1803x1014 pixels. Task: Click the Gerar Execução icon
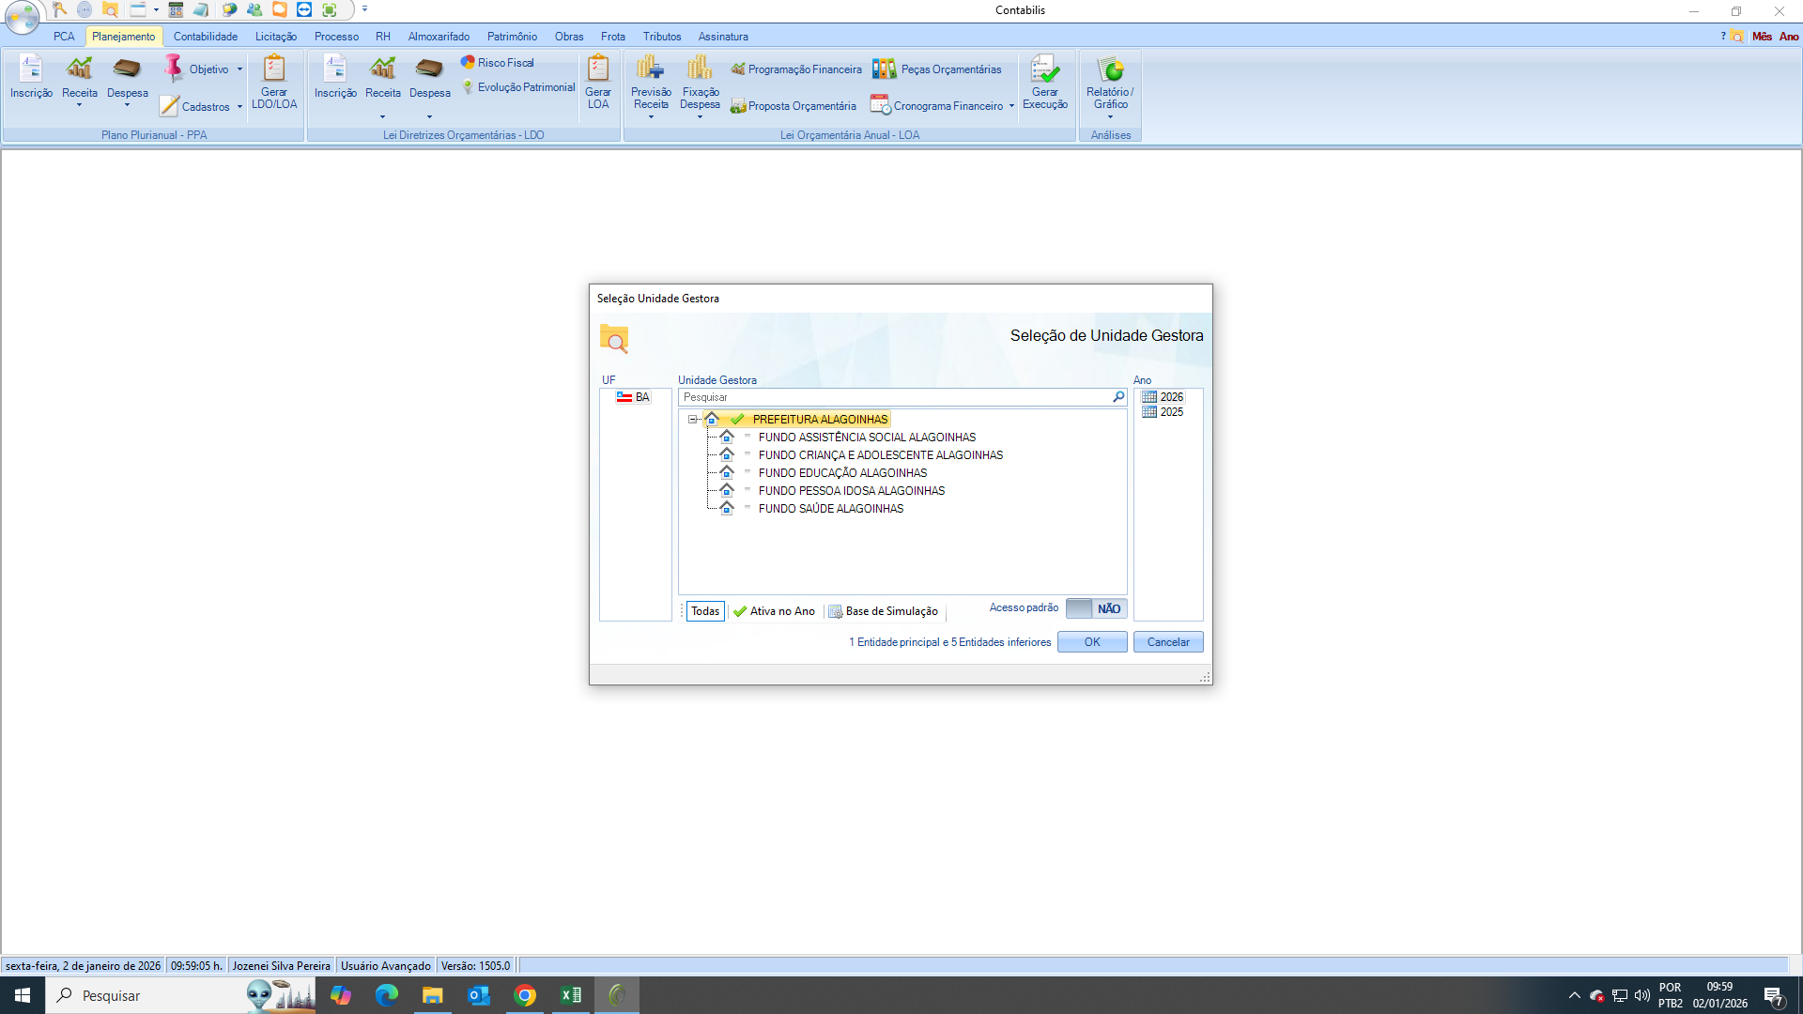click(1044, 71)
